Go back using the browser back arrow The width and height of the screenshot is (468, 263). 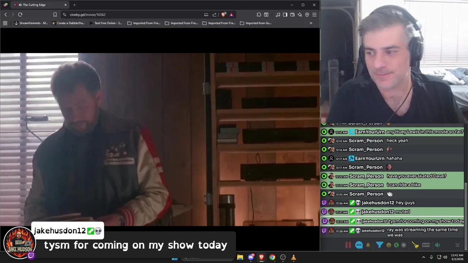point(5,15)
